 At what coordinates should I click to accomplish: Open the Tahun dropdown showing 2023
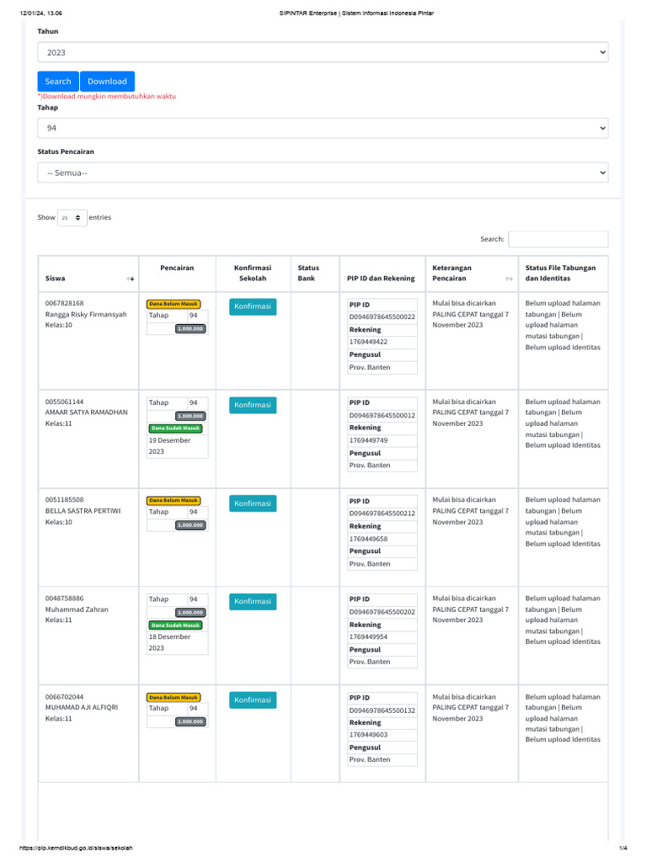click(323, 52)
